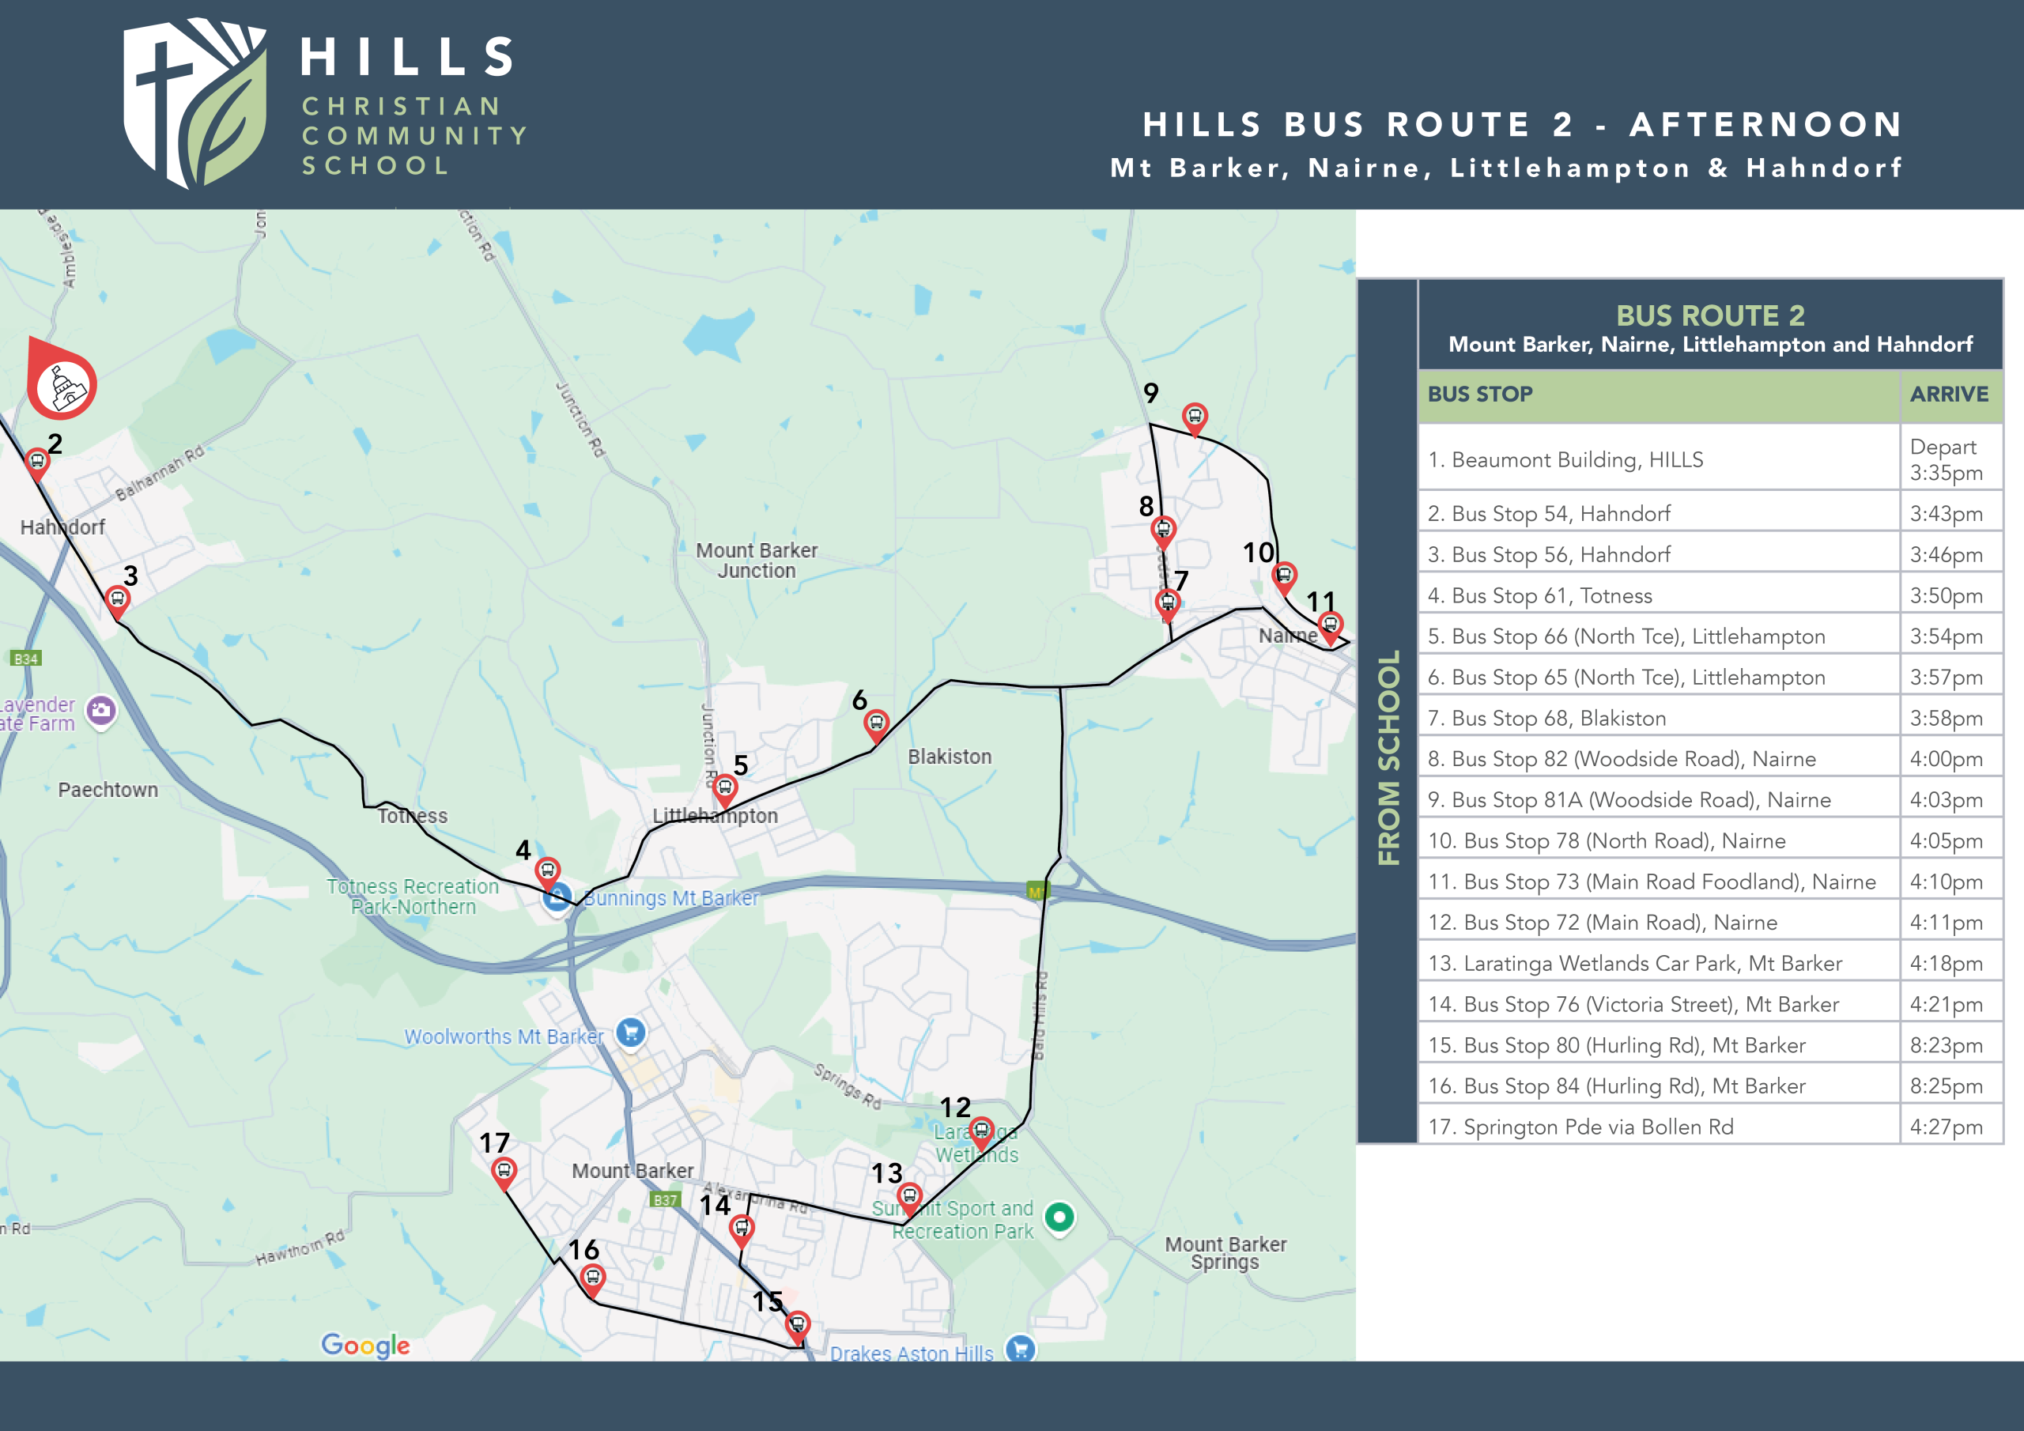Click bus stop marker 11 in Nairne
Viewport: 2024px width, 1431px height.
pyautogui.click(x=1331, y=628)
